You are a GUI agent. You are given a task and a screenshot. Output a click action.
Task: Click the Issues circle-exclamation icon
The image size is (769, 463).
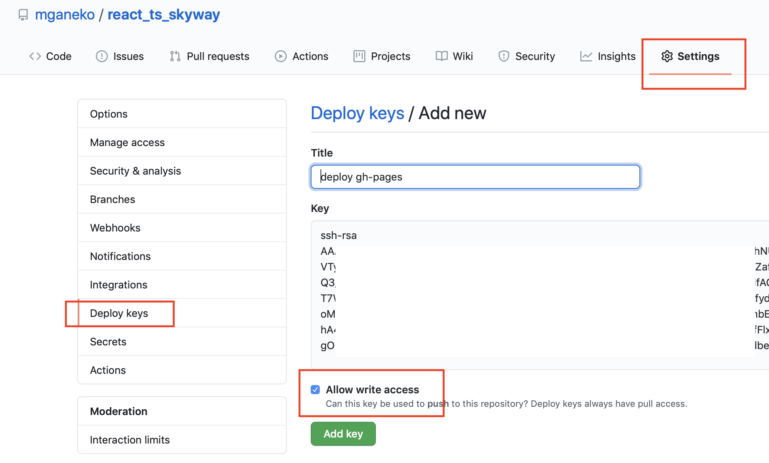pos(102,56)
